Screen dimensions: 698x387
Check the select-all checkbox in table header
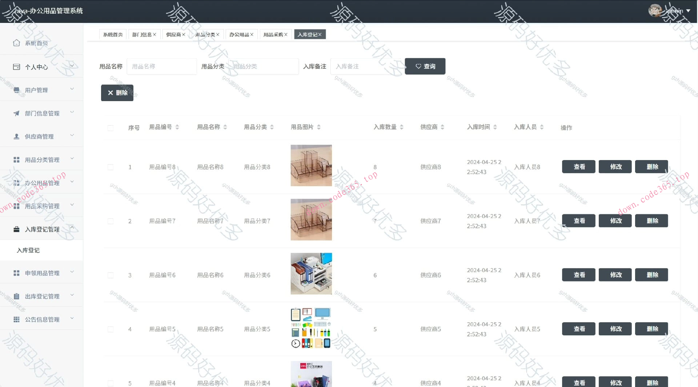[x=111, y=128]
